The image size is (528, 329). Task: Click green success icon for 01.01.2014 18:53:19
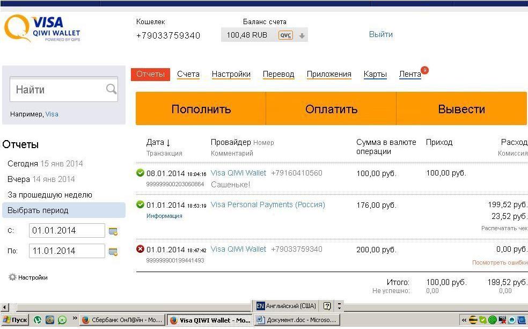(x=140, y=204)
